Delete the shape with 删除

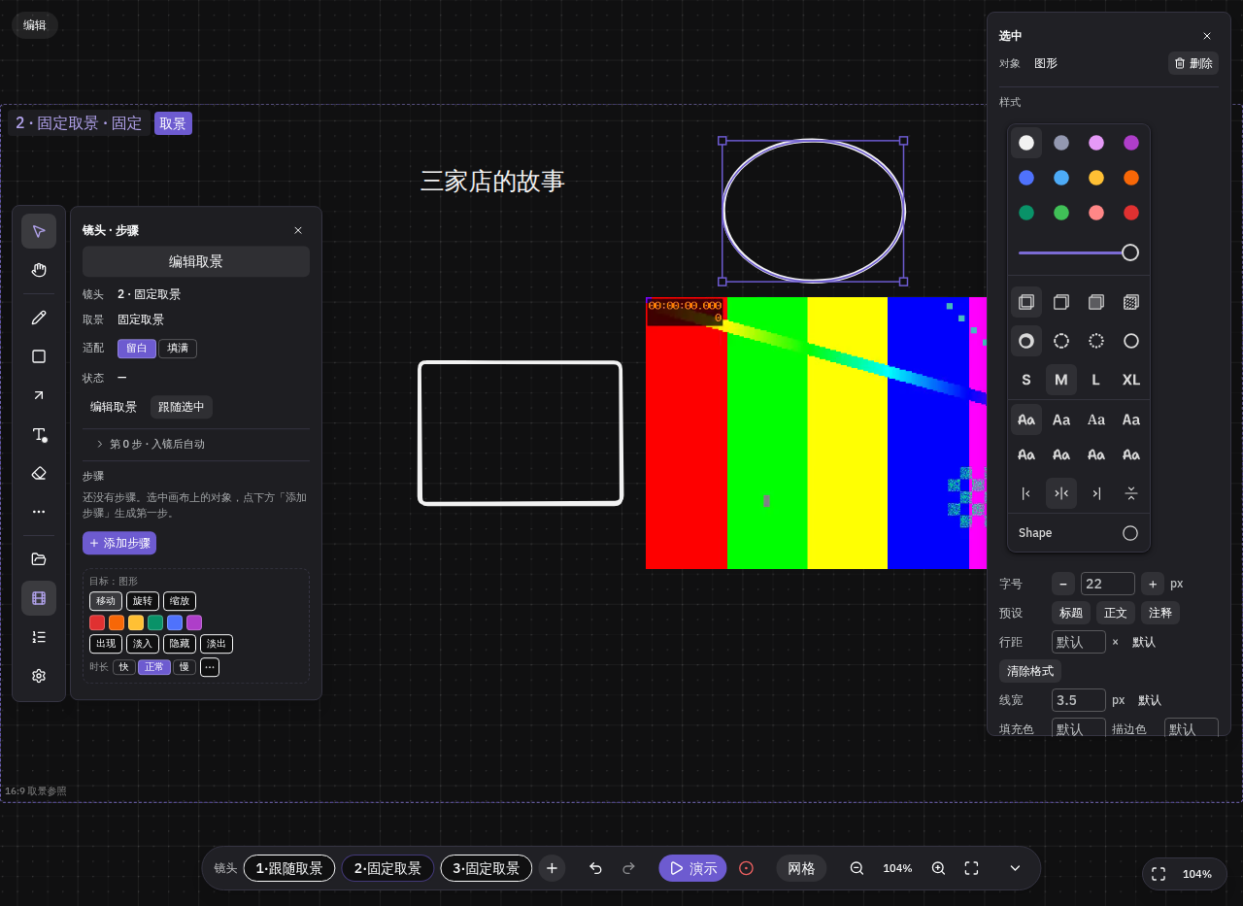pos(1193,63)
